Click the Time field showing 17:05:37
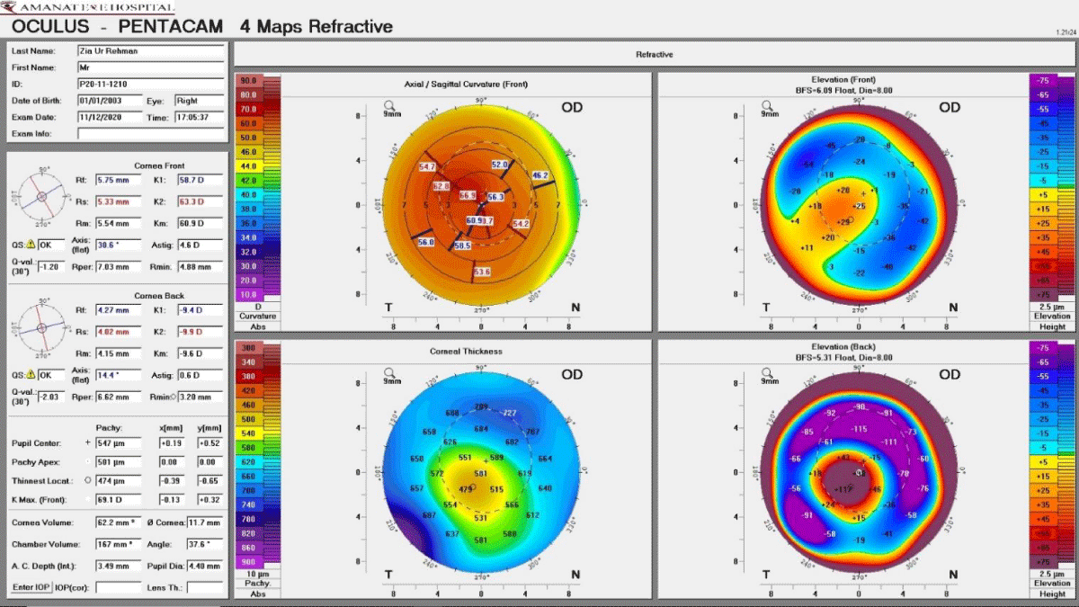Viewport: 1079px width, 607px height. tap(199, 117)
